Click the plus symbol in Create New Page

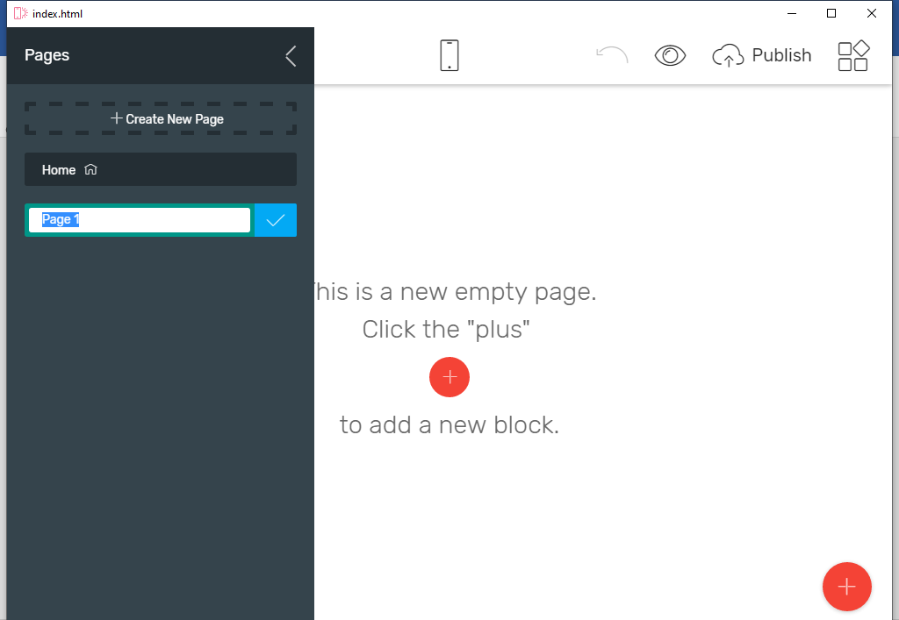coord(116,118)
